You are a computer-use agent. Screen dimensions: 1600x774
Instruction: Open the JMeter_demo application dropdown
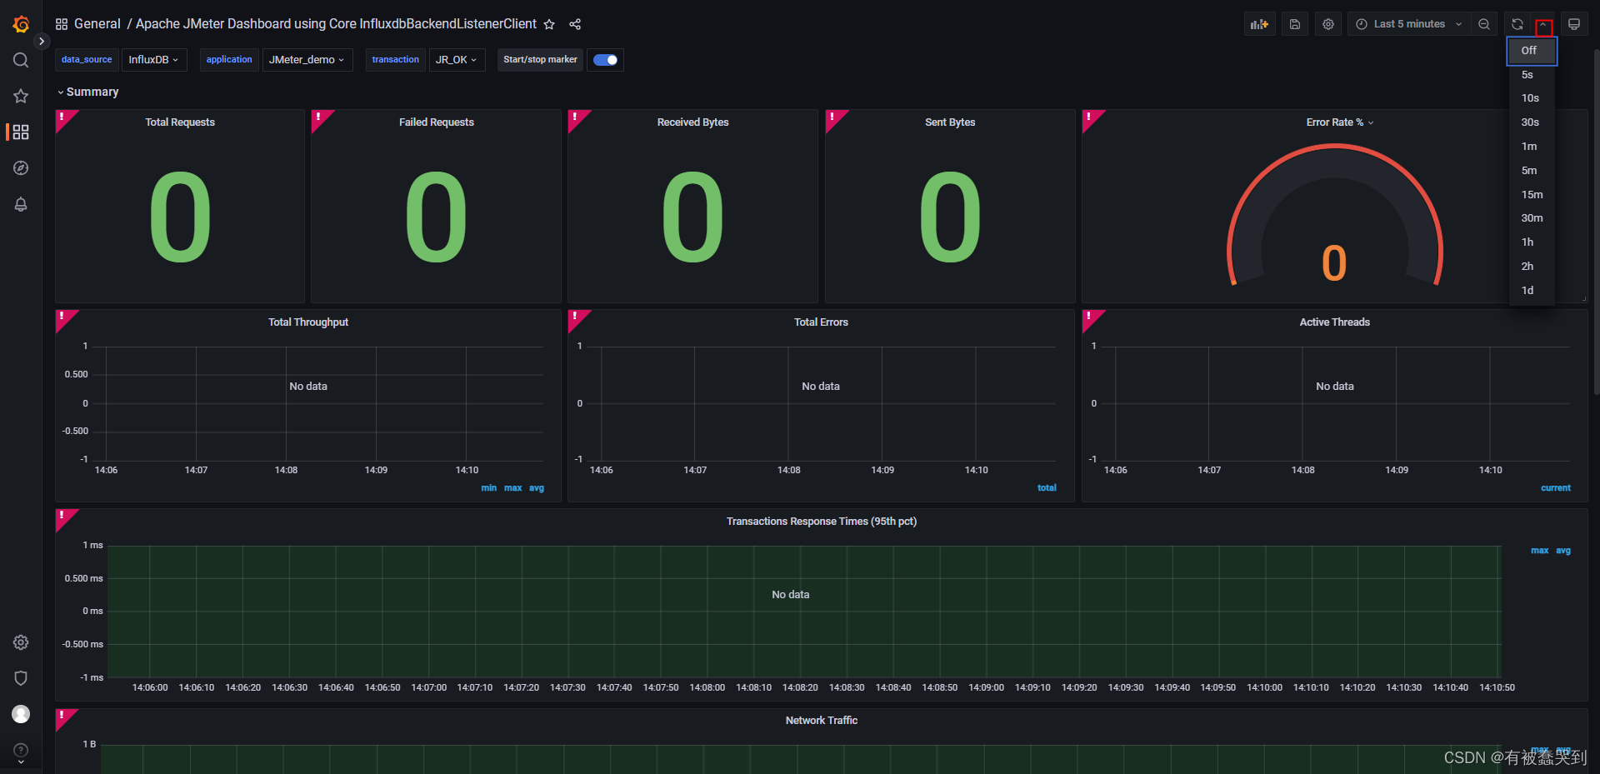click(x=307, y=60)
